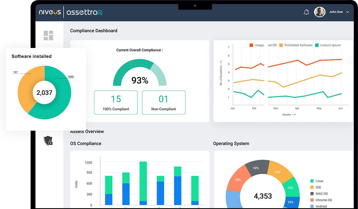This screenshot has width=358, height=209.
Task: Click the Niveus logo
Action: click(x=50, y=12)
